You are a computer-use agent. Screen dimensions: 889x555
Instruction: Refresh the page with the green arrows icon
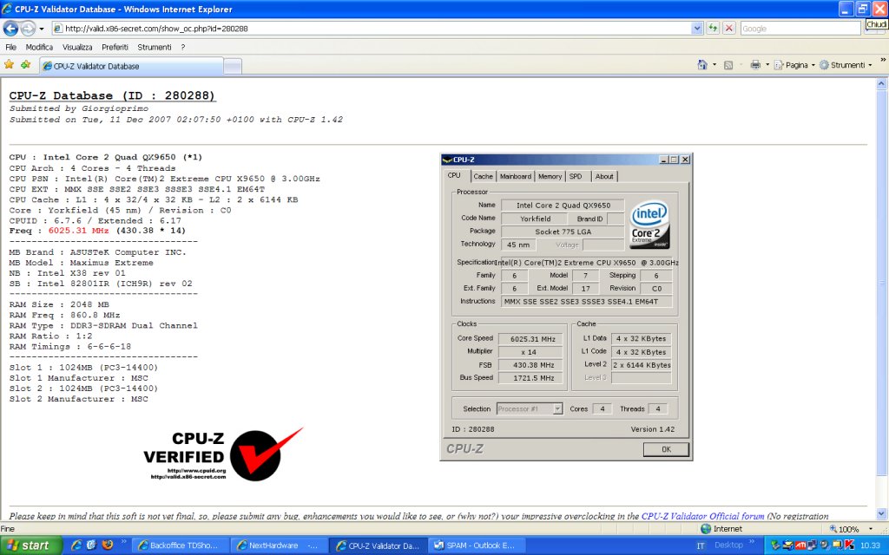(713, 29)
